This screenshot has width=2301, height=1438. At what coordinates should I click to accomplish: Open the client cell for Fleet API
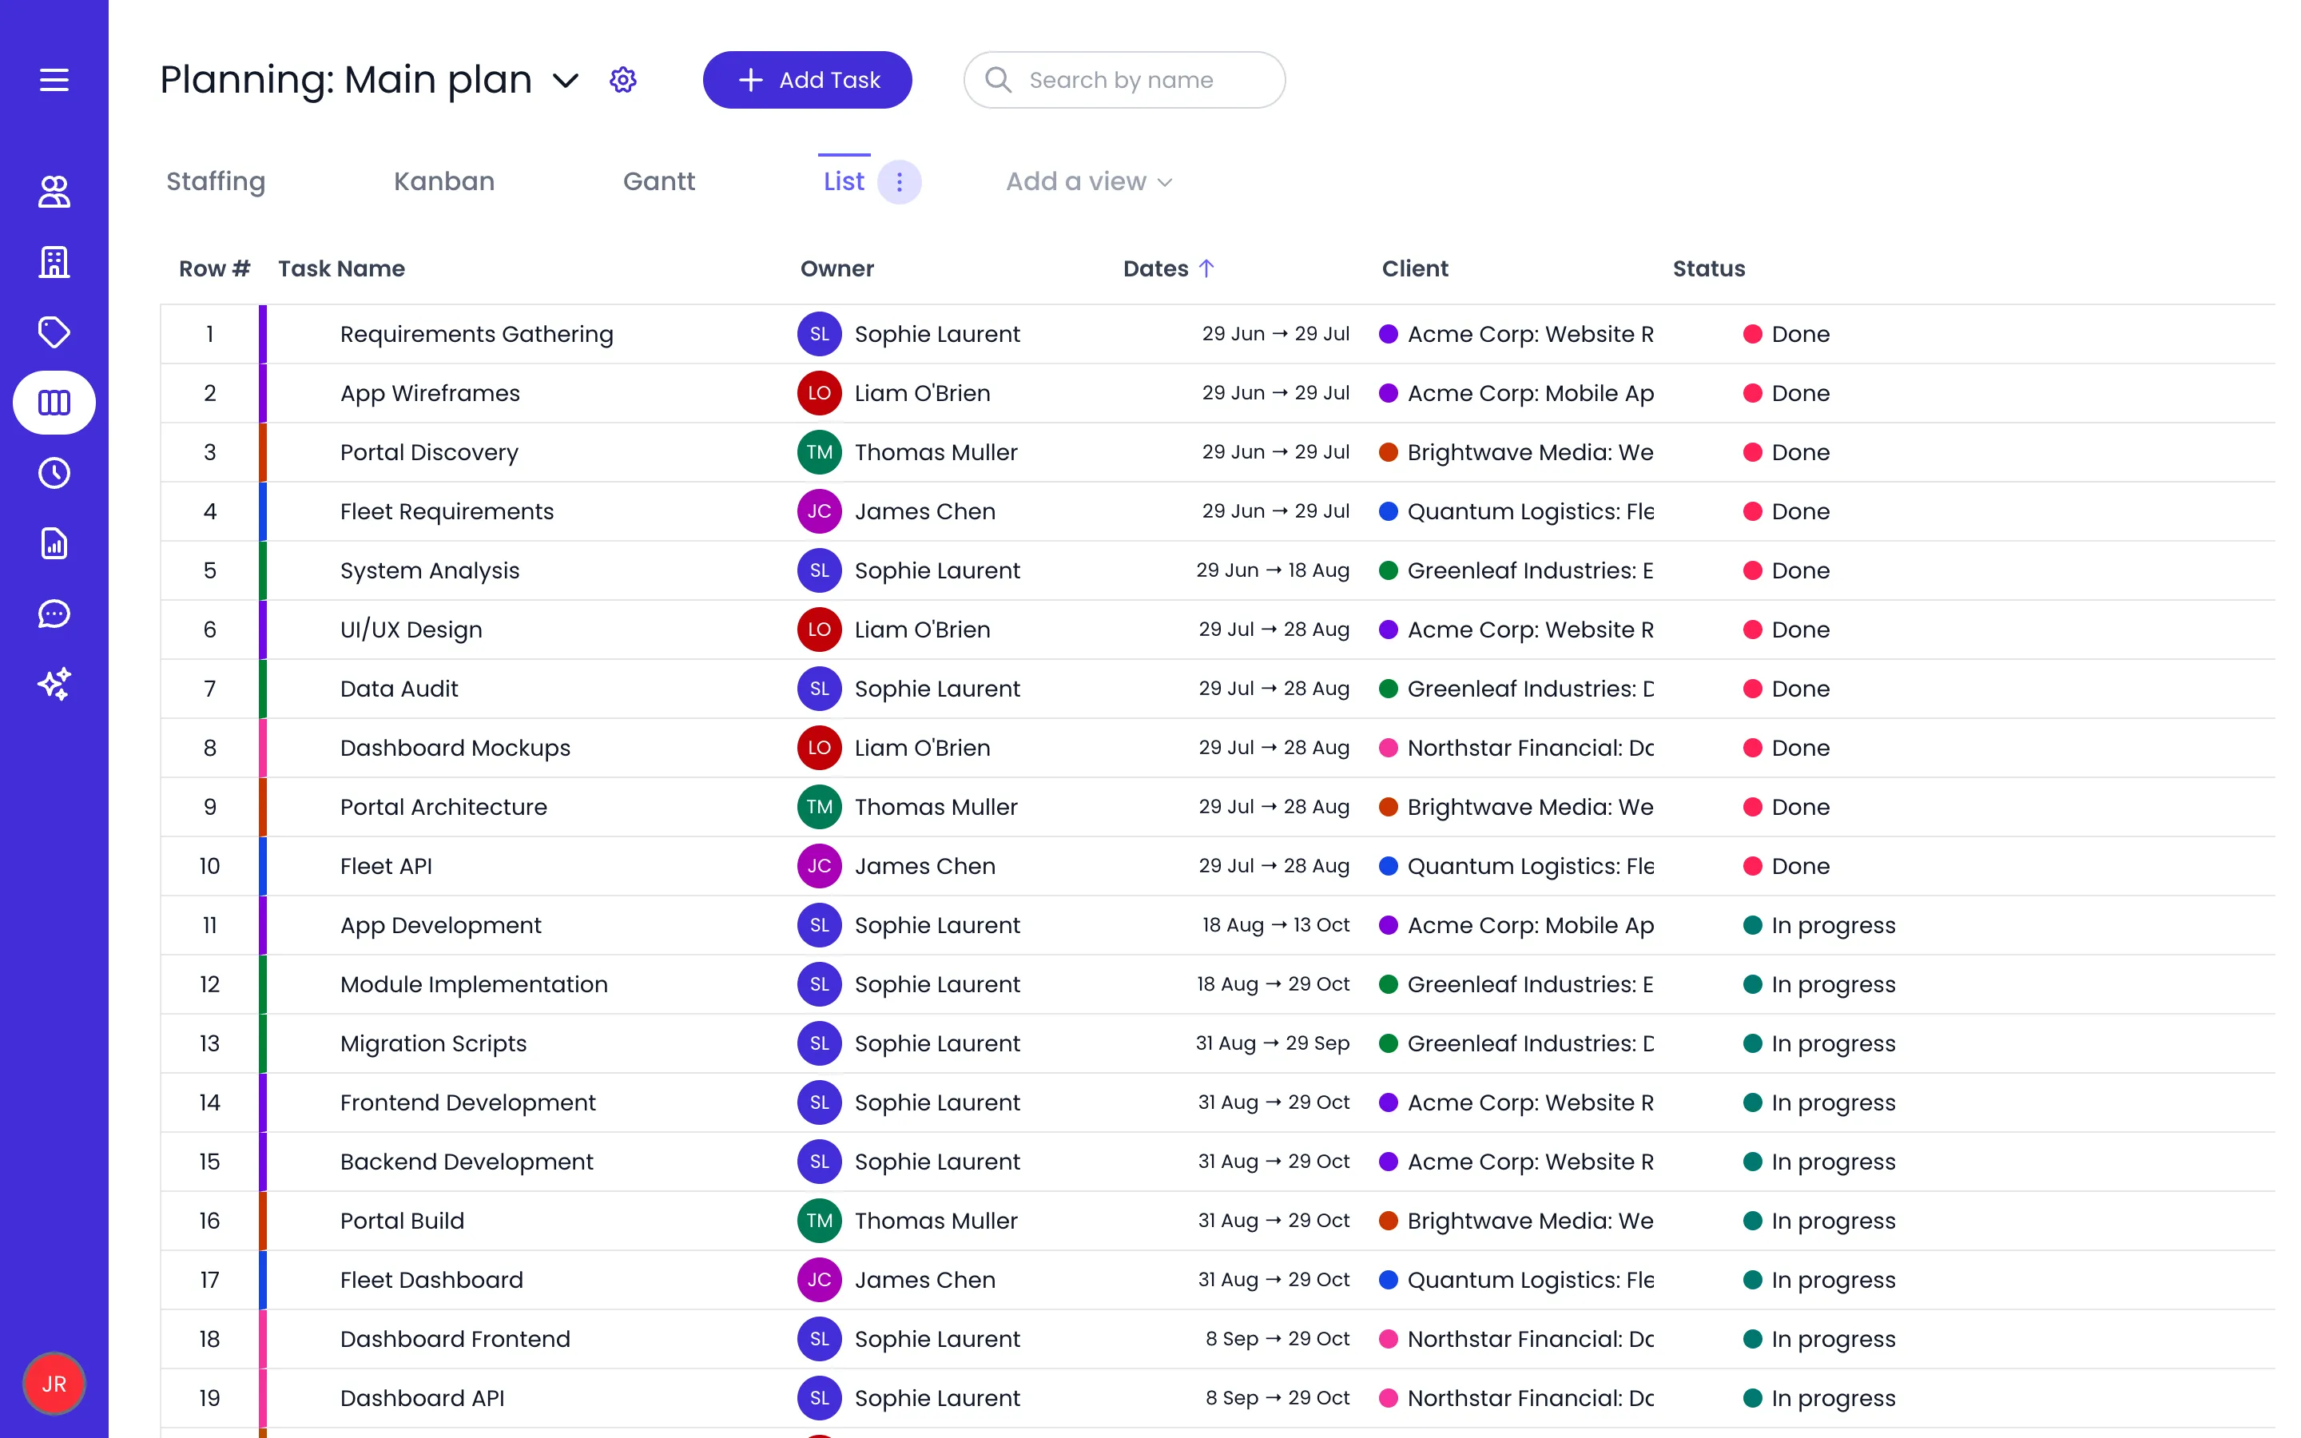click(x=1516, y=867)
